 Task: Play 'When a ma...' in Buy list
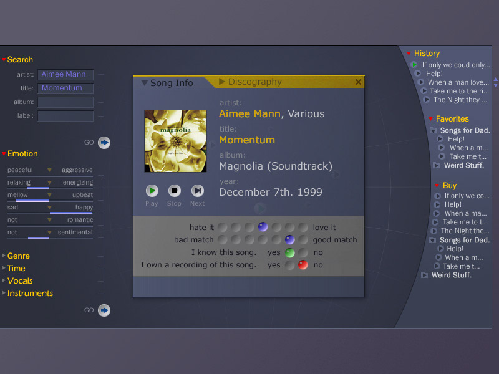436,213
